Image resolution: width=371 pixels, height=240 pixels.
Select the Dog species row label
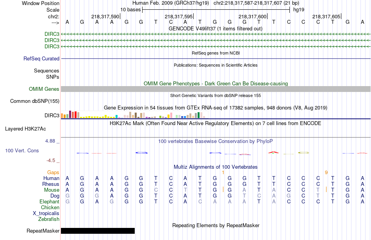click(55, 196)
